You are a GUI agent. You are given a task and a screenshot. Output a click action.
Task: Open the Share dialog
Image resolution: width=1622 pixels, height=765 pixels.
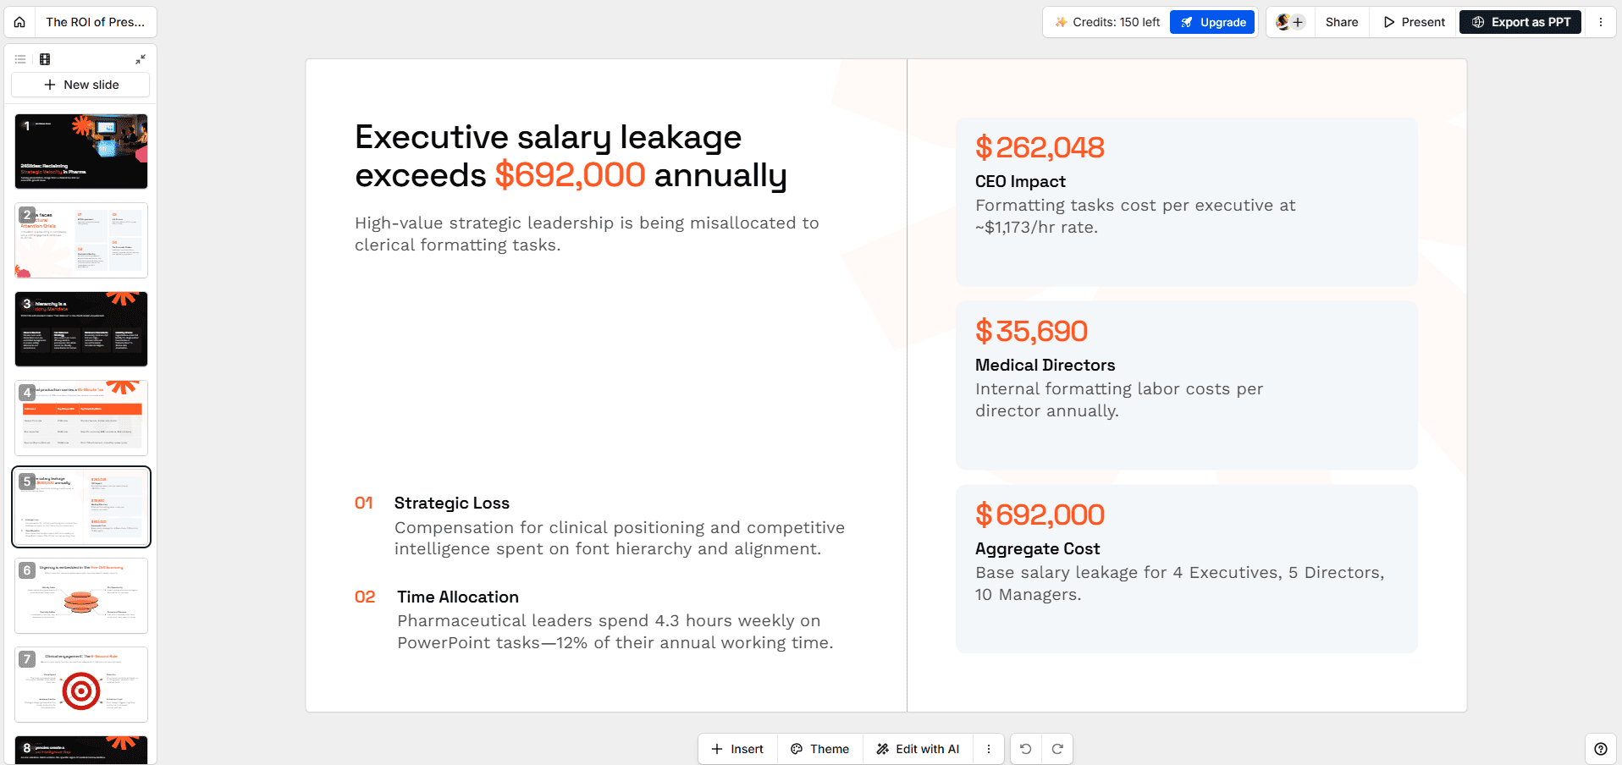pos(1342,22)
